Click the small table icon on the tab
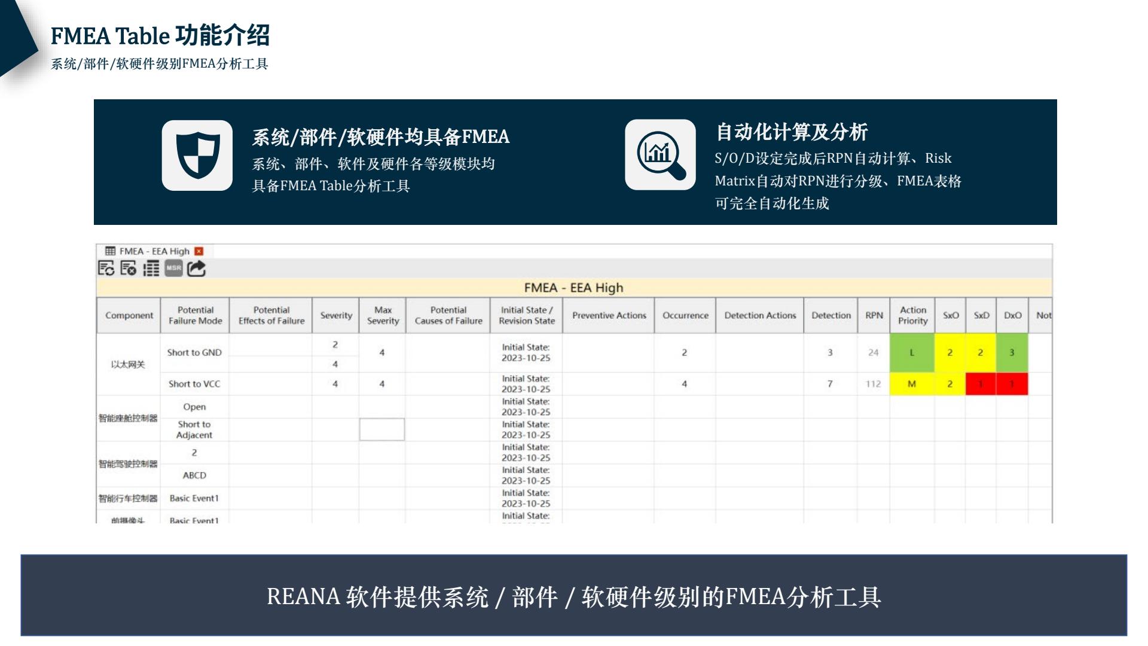Screen dimensions: 1148x646 pos(109,251)
